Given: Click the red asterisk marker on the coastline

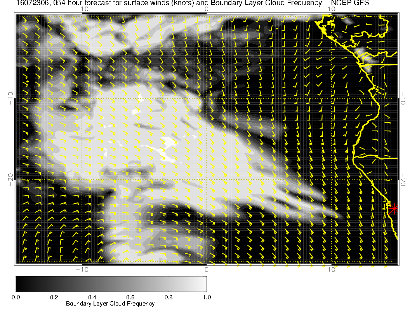Looking at the screenshot, I should coord(393,209).
